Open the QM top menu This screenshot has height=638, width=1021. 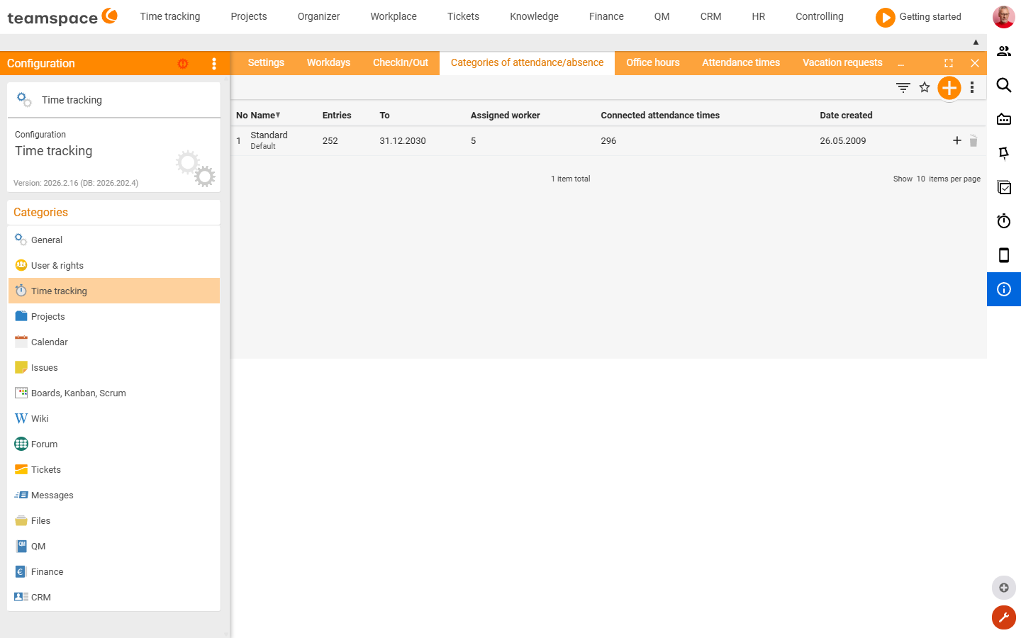[x=662, y=16]
